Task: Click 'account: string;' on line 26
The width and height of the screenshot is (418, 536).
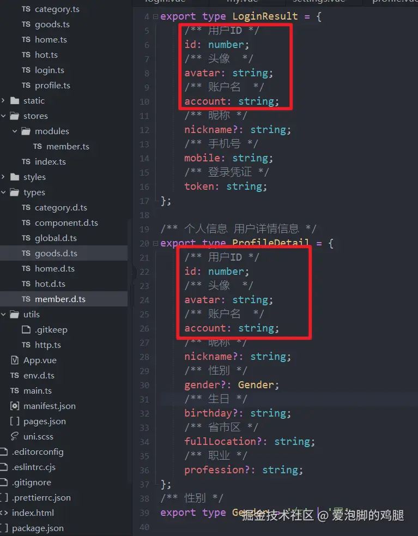Action: click(232, 328)
